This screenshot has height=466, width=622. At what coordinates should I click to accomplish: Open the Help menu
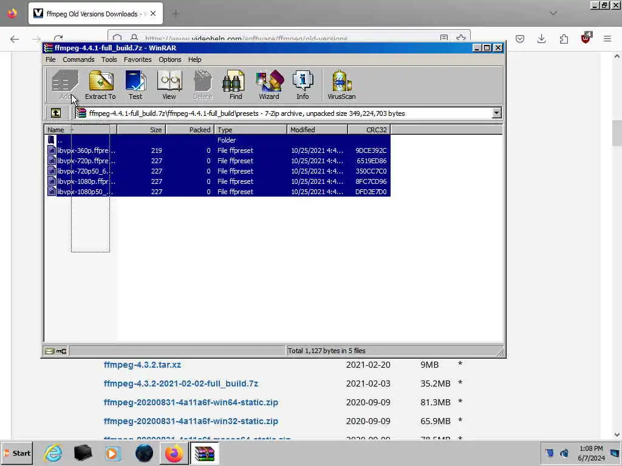point(194,59)
